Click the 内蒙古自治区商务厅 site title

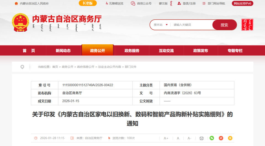click(x=67, y=19)
